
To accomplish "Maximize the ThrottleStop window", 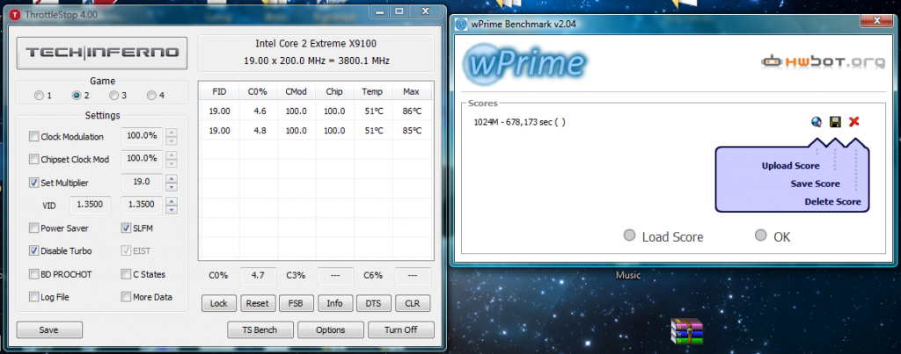I will click(399, 11).
